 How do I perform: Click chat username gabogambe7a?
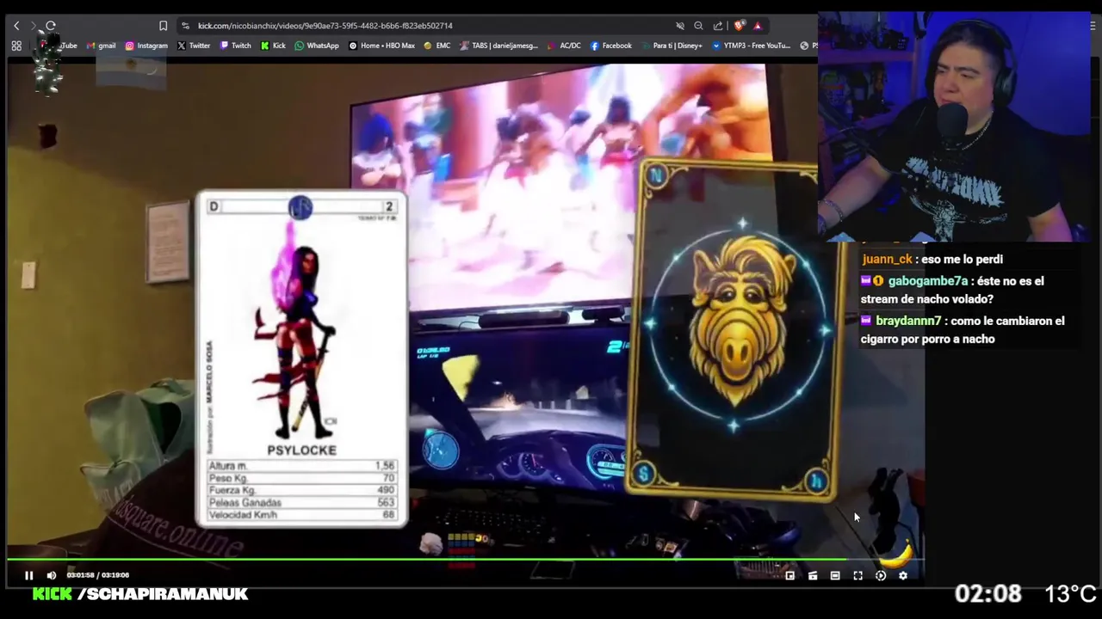pos(928,281)
